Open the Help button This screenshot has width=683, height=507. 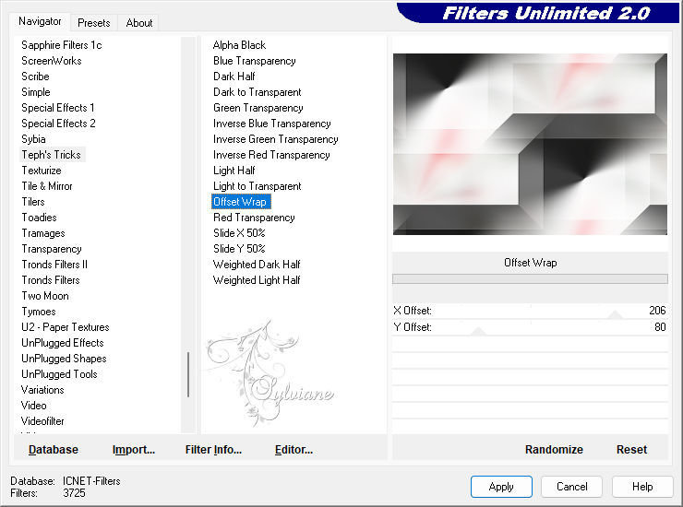[642, 487]
